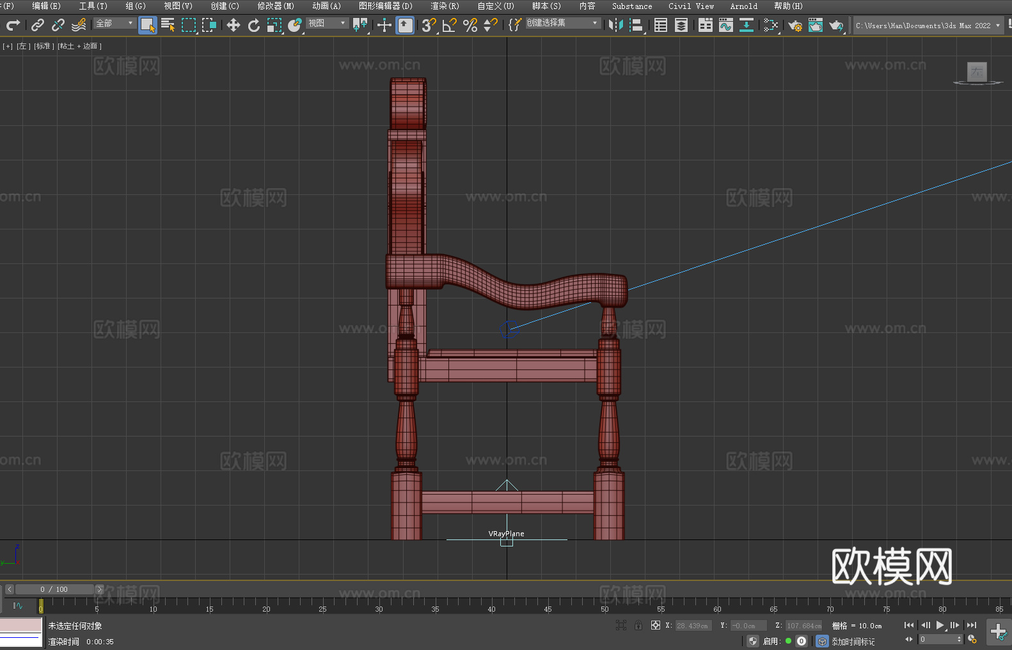Toggle the Percent Snap button
This screenshot has height=650, width=1012.
470,25
